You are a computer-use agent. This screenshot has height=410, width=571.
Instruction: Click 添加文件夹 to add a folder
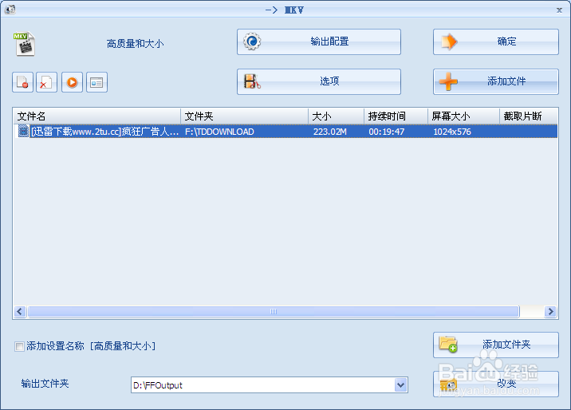click(495, 345)
